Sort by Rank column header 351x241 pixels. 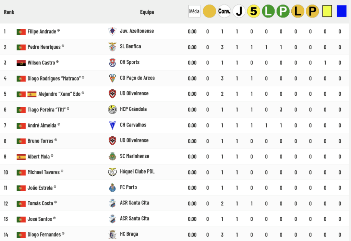tap(9, 12)
